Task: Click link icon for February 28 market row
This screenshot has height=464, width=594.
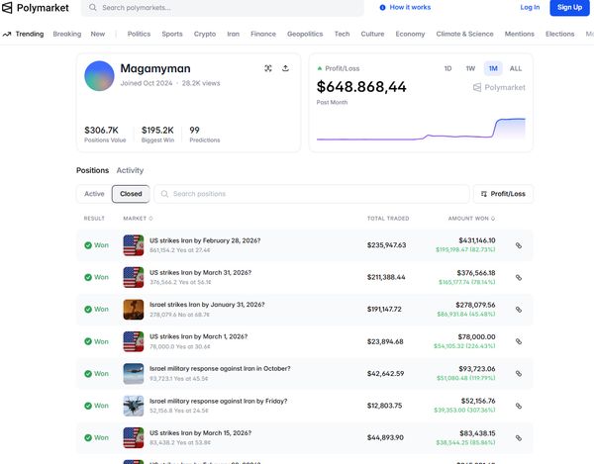Action: click(x=519, y=245)
